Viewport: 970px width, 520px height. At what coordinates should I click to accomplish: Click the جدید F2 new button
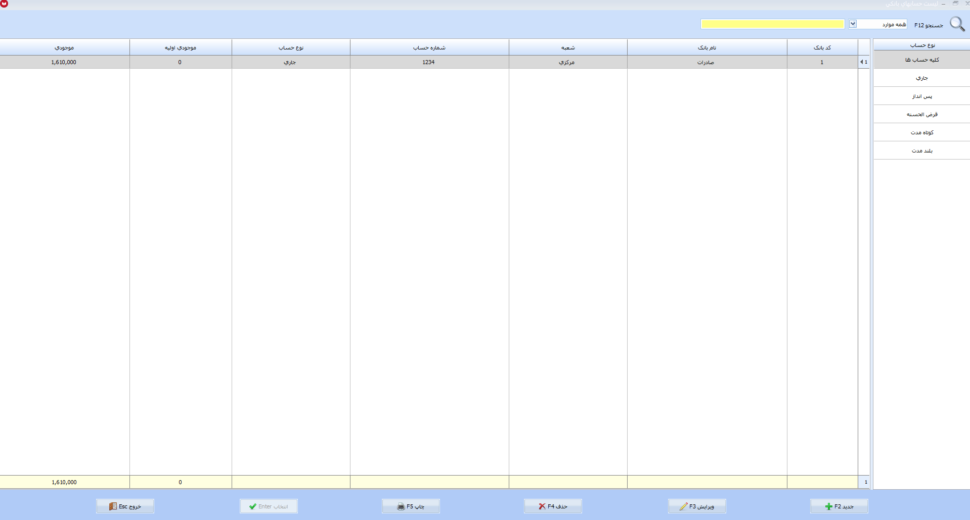click(839, 506)
